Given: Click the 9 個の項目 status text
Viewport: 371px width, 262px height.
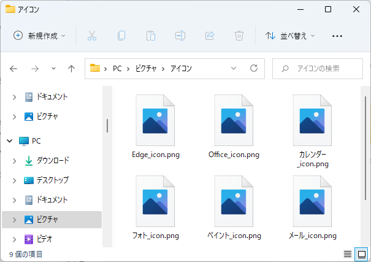Looking at the screenshot, I should [26, 255].
